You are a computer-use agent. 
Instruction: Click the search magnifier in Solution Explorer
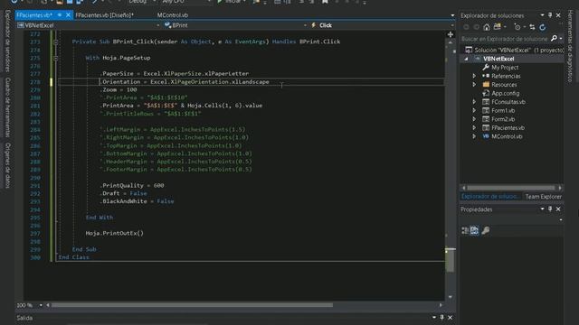[554, 38]
